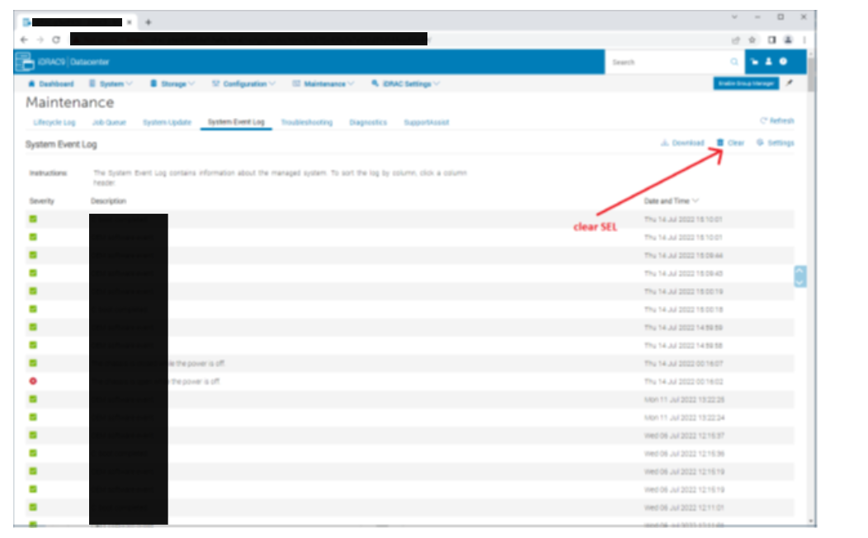
Task: Sort the log by the Severity column header
Action: pyautogui.click(x=41, y=201)
